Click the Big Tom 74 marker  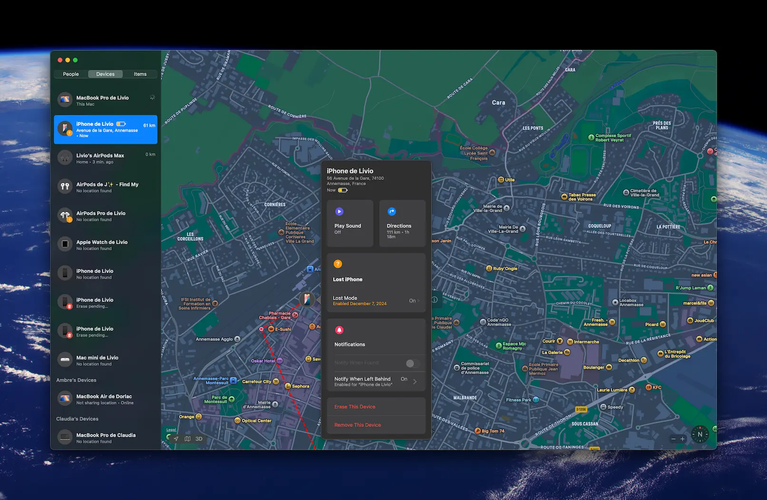[478, 431]
